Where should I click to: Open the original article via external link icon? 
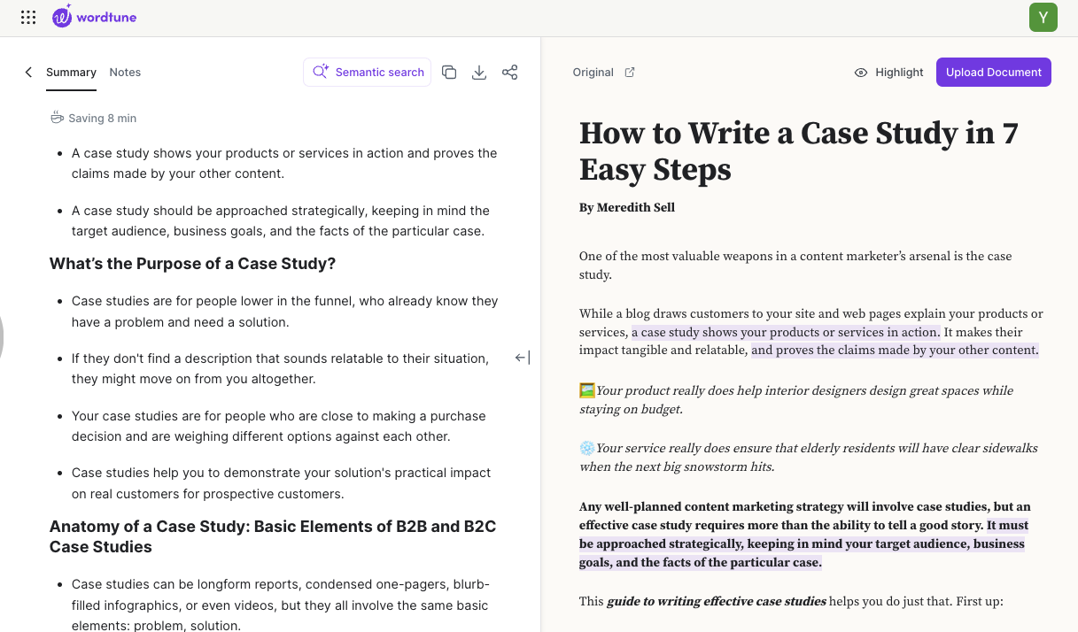[x=630, y=72]
